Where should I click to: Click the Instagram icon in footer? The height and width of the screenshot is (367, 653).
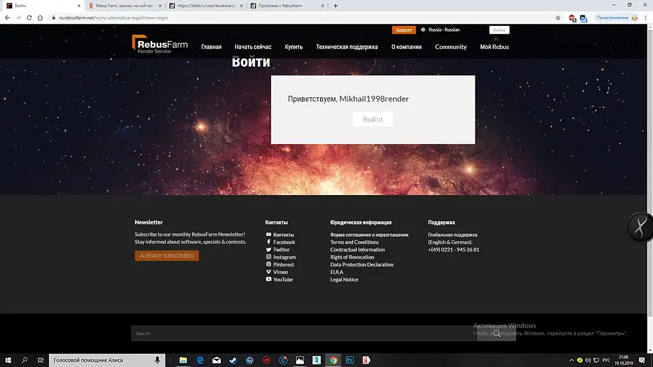(268, 256)
